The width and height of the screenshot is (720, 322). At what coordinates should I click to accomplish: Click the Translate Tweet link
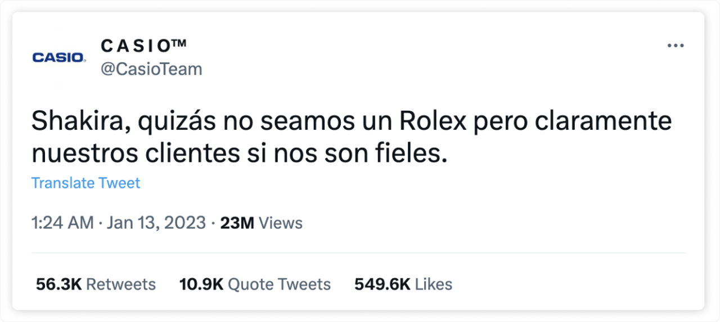click(85, 183)
